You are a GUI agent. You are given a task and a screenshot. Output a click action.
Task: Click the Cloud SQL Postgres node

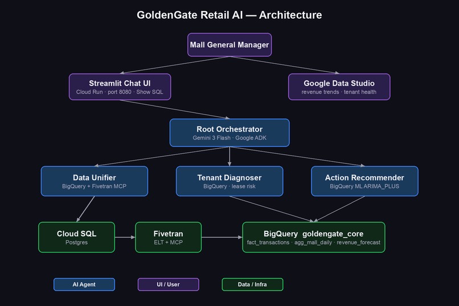coord(76,237)
